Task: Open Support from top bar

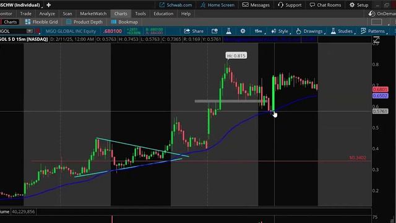Action: point(290,5)
